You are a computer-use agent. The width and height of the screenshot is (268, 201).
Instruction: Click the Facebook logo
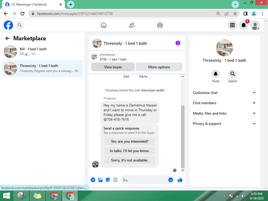coord(8,25)
